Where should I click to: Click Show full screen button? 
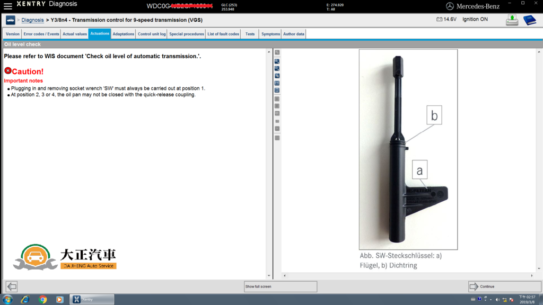(x=281, y=286)
